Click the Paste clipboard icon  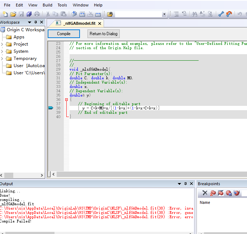click(63, 14)
